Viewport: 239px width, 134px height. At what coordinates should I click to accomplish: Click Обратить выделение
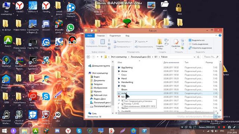pos(200,48)
